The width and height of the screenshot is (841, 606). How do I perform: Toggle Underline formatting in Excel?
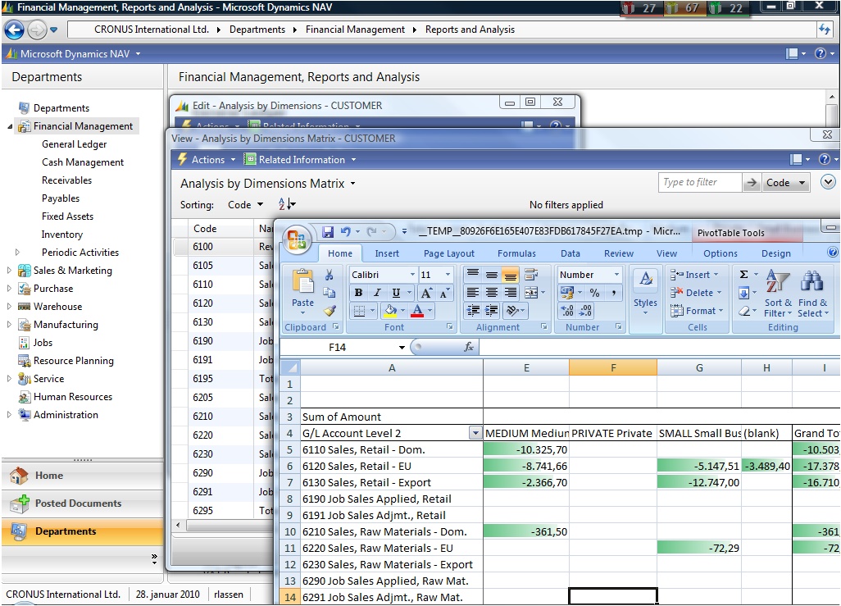[x=396, y=293]
